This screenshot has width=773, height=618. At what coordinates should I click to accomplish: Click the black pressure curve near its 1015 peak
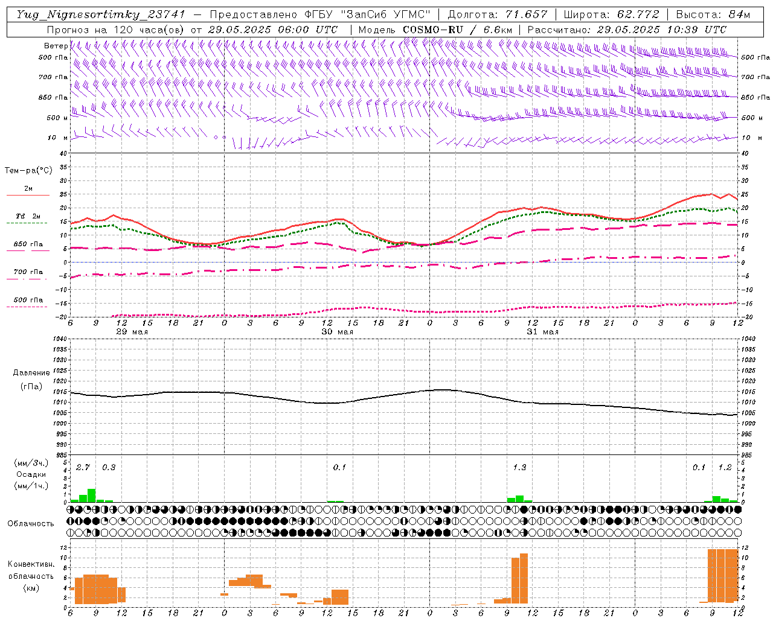[x=443, y=390]
